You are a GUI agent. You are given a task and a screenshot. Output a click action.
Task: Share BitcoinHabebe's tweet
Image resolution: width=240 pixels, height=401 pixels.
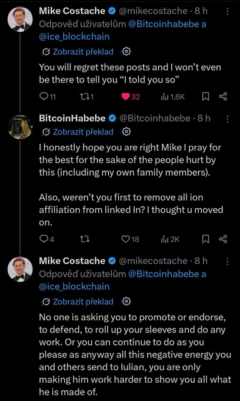223,239
